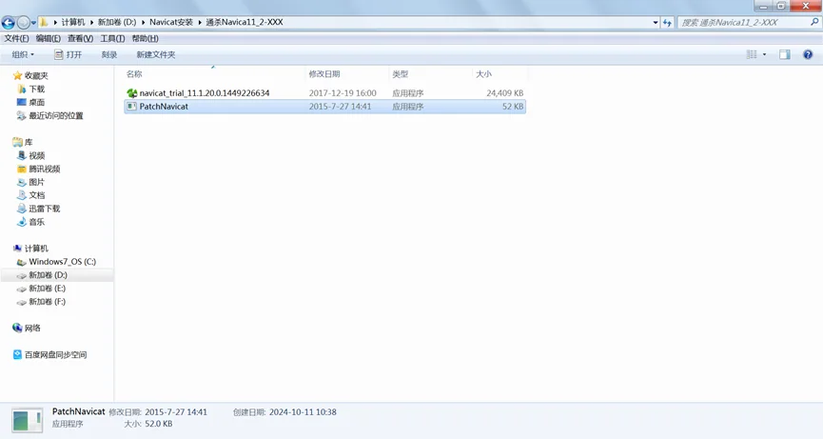Click the PatchNavicat thumbnail in details pane
Screen dimensions: 823x439
pos(27,421)
